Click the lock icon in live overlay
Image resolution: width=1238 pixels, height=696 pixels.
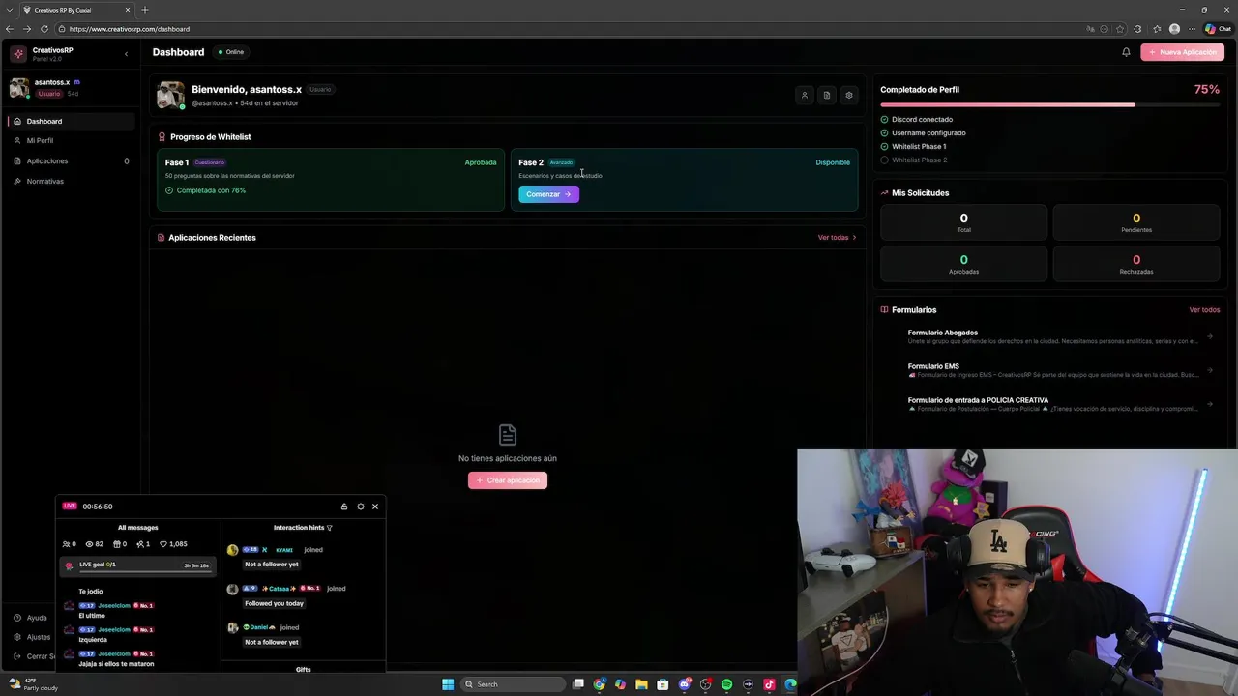[x=344, y=507]
